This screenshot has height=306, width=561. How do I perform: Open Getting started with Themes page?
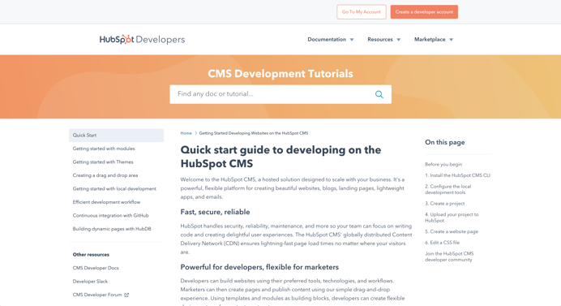point(103,162)
